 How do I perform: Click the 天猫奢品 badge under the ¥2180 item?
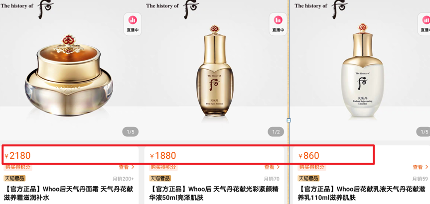[14, 178]
